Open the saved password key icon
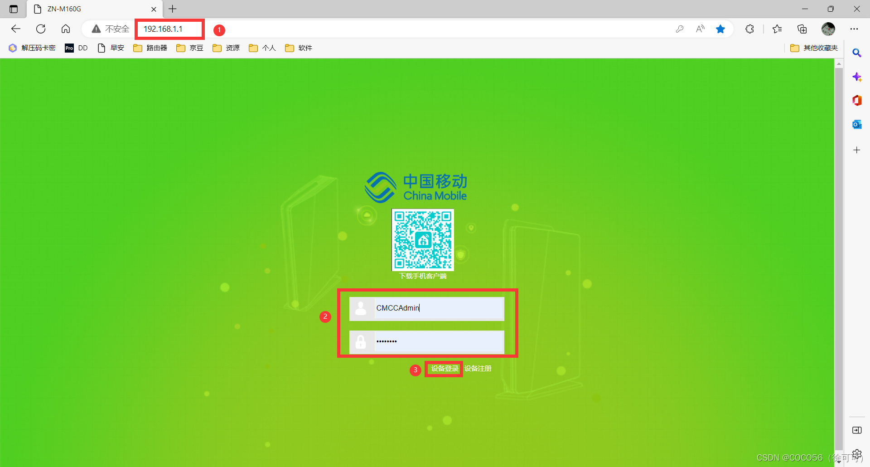 [x=679, y=29]
